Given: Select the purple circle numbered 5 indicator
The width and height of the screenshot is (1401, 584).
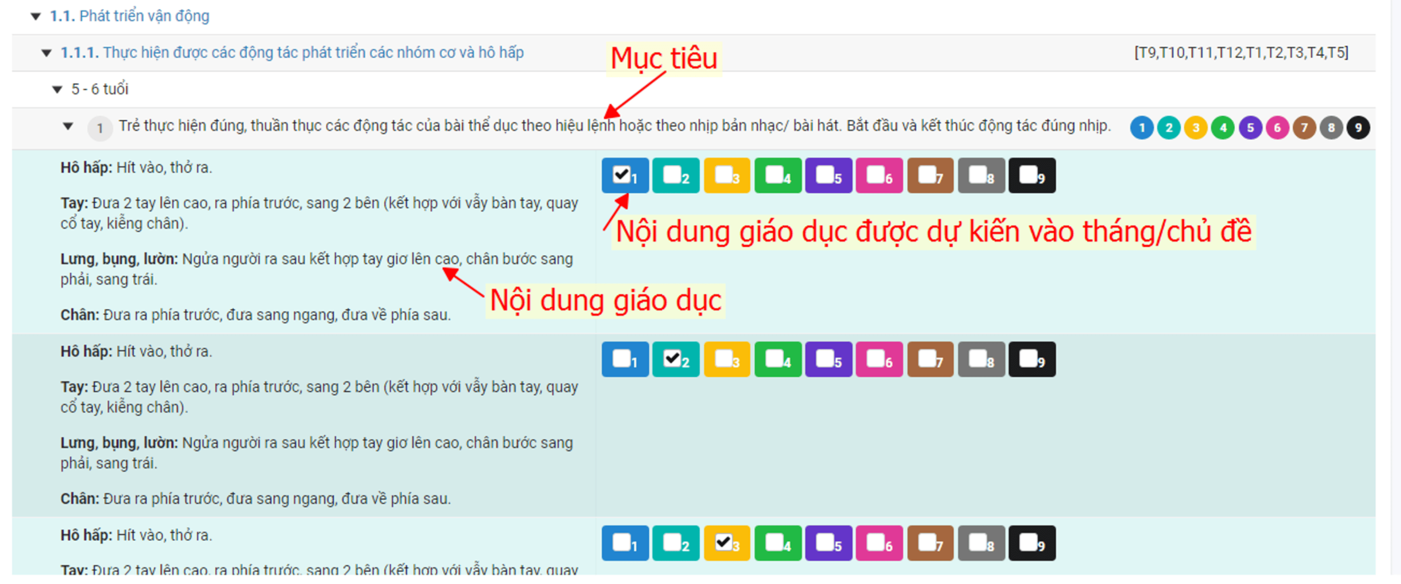Looking at the screenshot, I should coord(1250,128).
